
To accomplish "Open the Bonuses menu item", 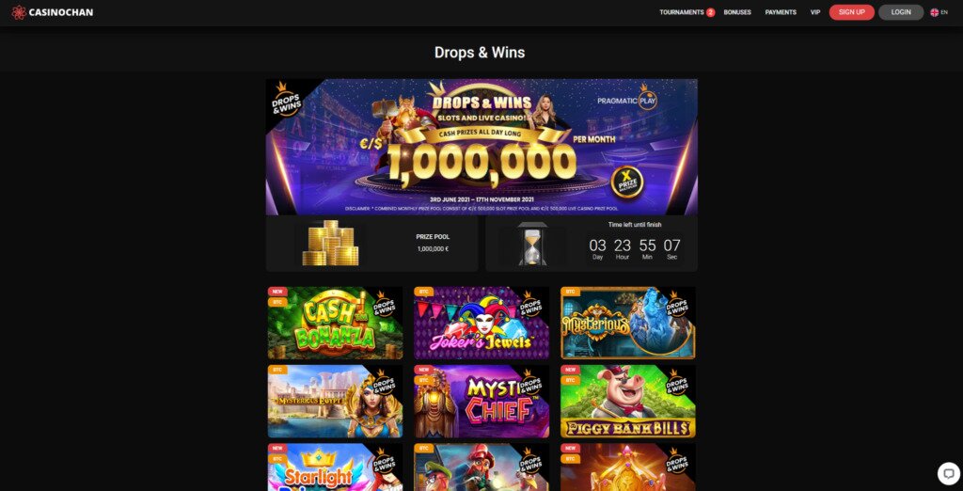I will point(737,12).
